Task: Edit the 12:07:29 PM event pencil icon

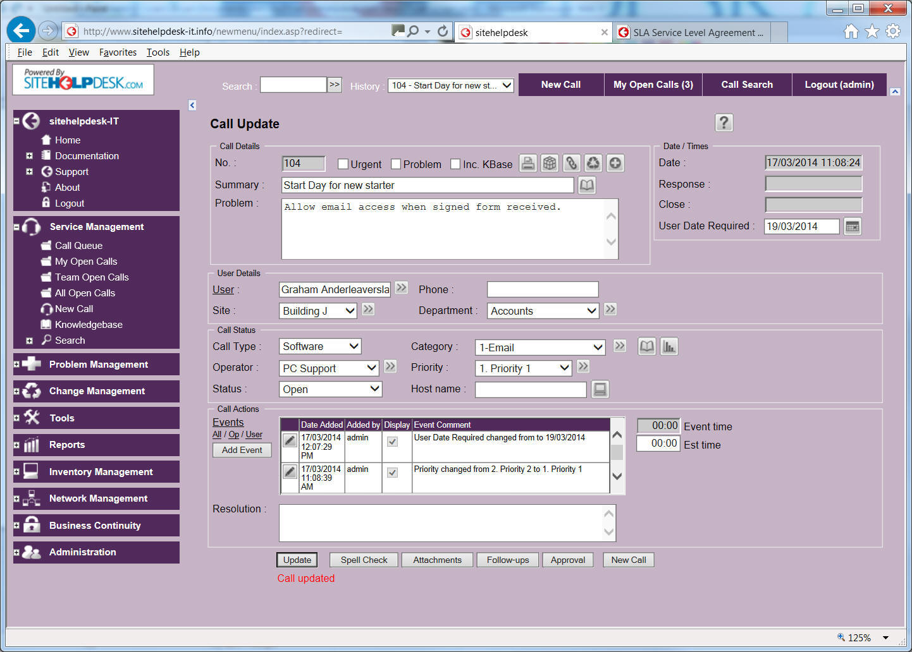Action: pyautogui.click(x=290, y=440)
